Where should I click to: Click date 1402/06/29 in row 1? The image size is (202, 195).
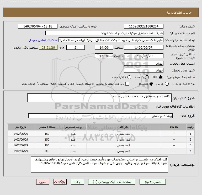click(21, 134)
